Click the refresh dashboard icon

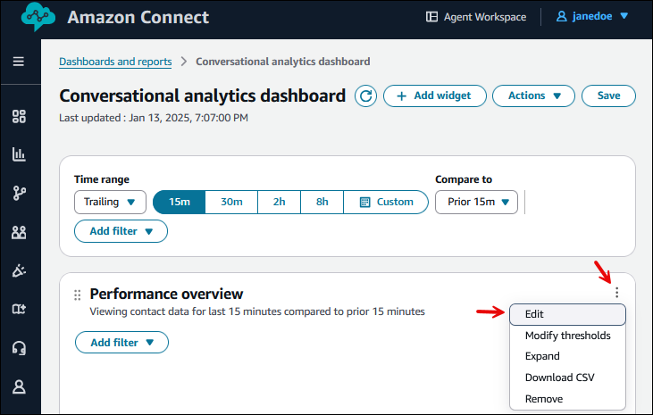tap(365, 96)
